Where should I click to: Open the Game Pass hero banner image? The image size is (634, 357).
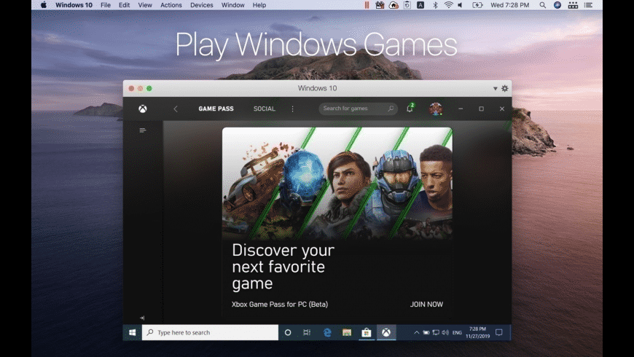click(x=337, y=184)
